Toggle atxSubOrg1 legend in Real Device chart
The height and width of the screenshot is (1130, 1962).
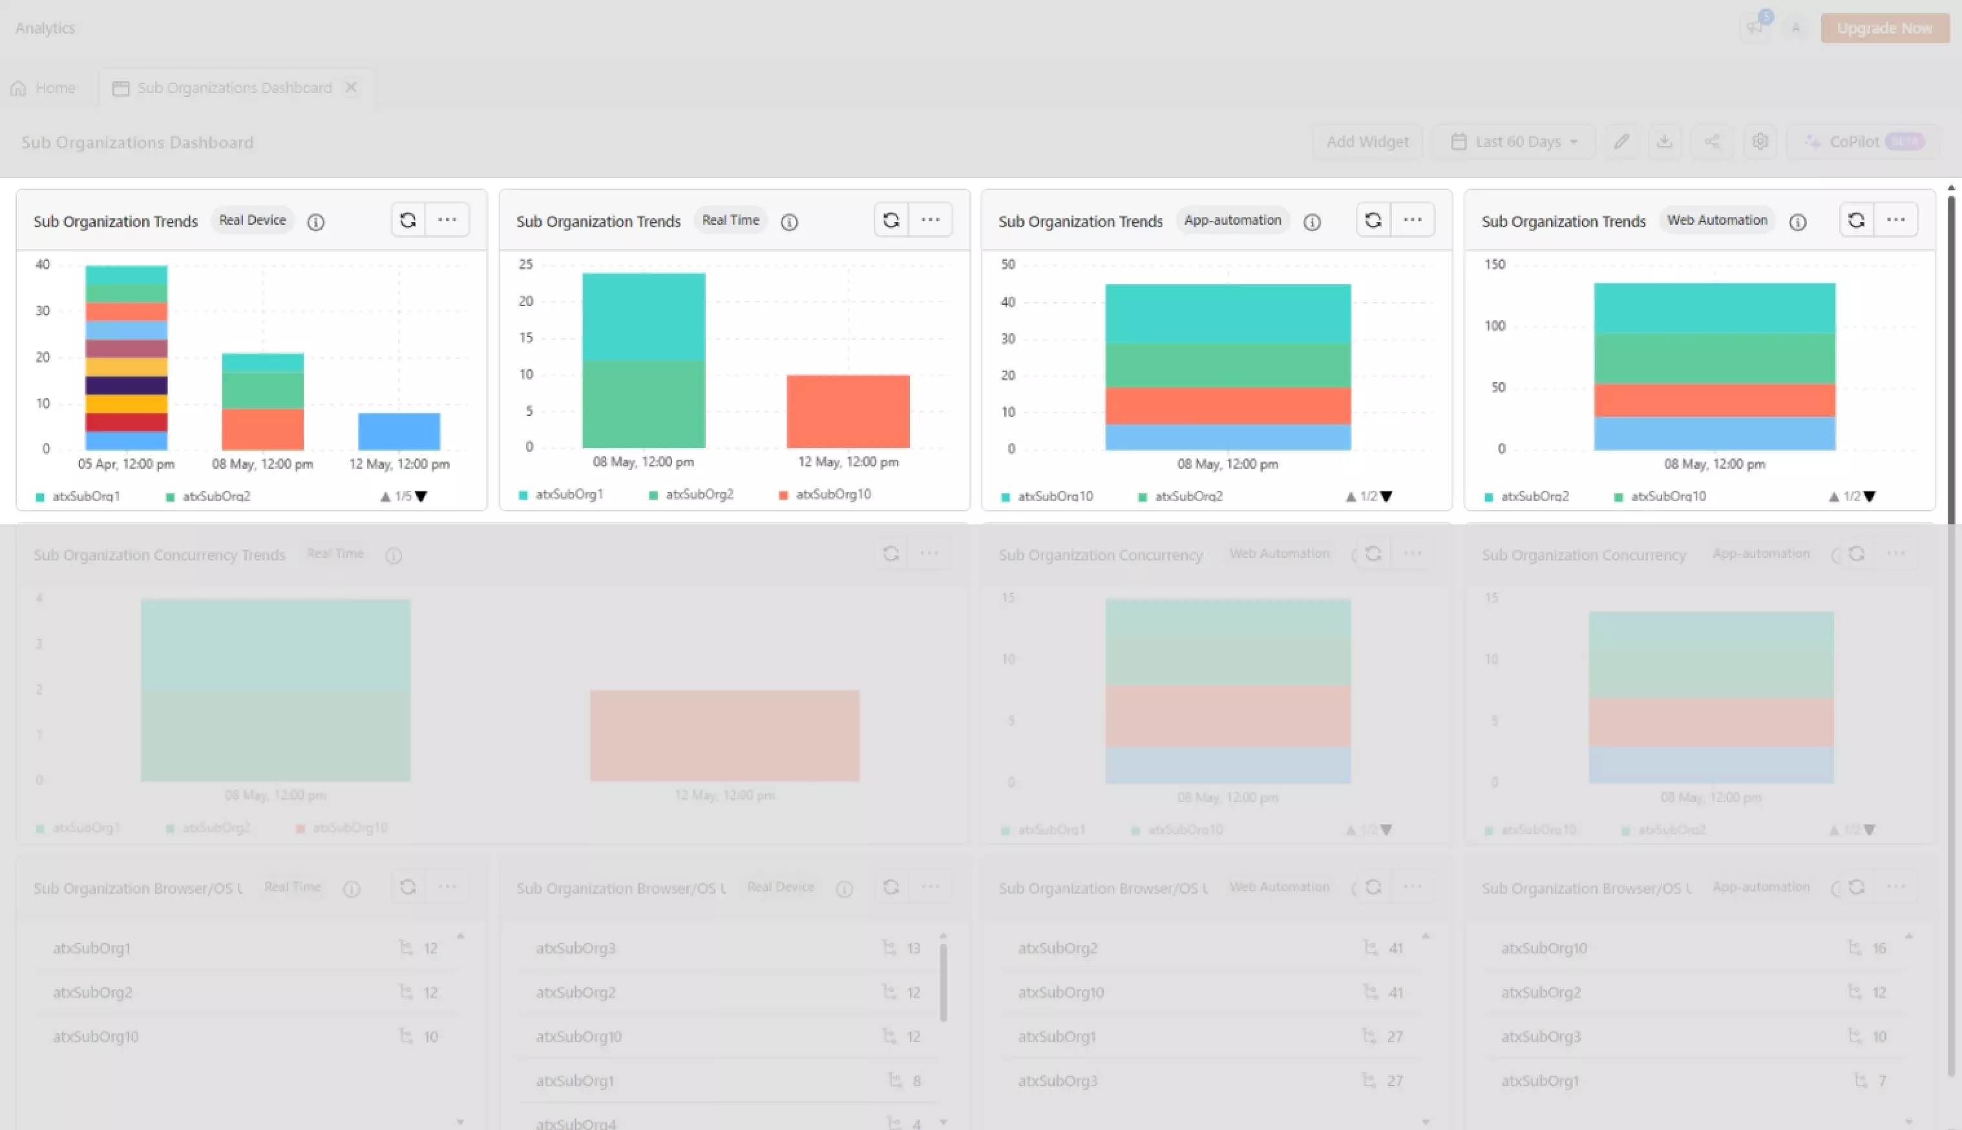pyautogui.click(x=85, y=496)
